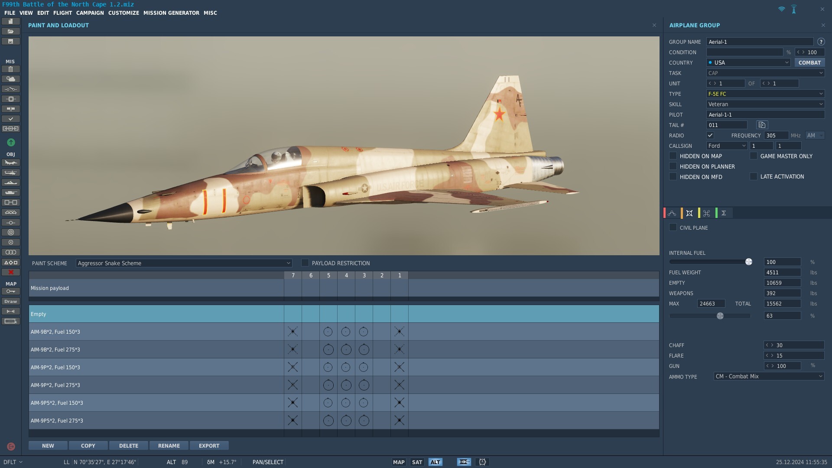Open the FLIGHT menu

pyautogui.click(x=62, y=13)
